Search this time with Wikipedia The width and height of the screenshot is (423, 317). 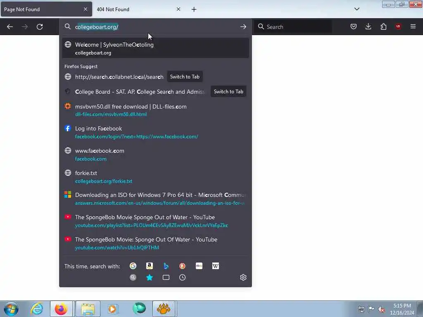215,266
